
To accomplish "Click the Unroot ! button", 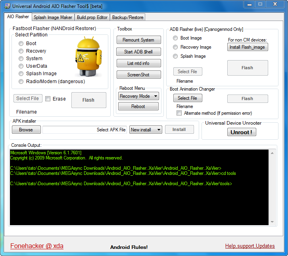I will [x=242, y=132].
